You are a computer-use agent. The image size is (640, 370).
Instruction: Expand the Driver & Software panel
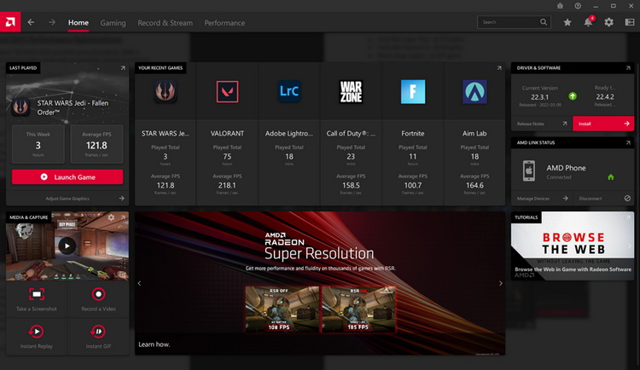627,67
